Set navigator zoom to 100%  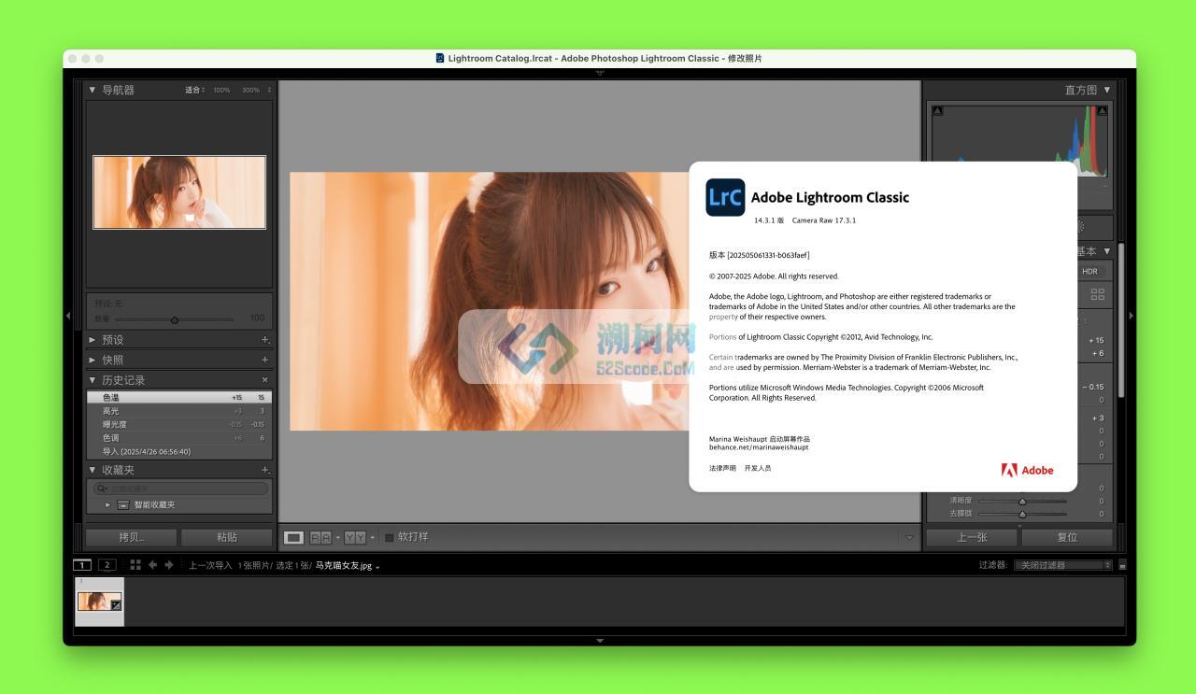tap(221, 90)
